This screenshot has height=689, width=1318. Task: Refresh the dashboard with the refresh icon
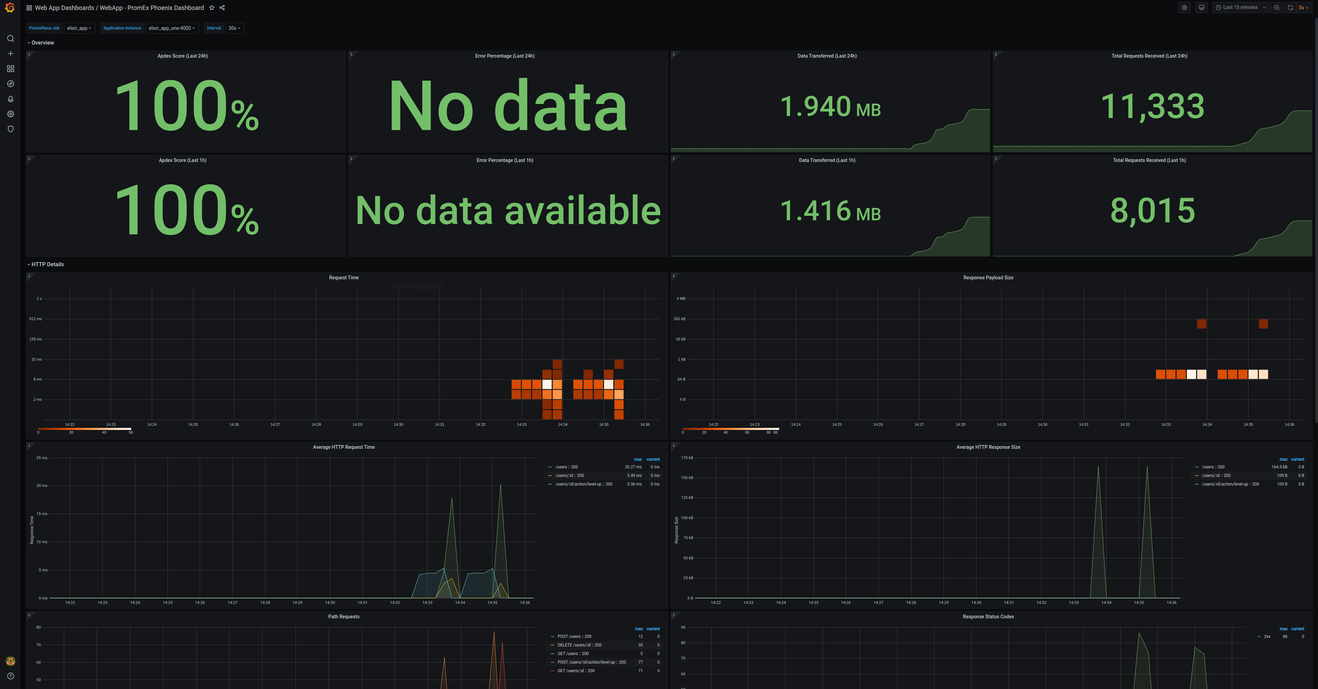[1290, 7]
